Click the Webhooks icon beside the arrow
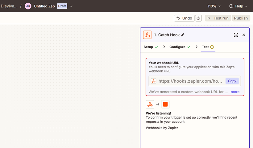This screenshot has height=148, width=253. click(x=150, y=104)
